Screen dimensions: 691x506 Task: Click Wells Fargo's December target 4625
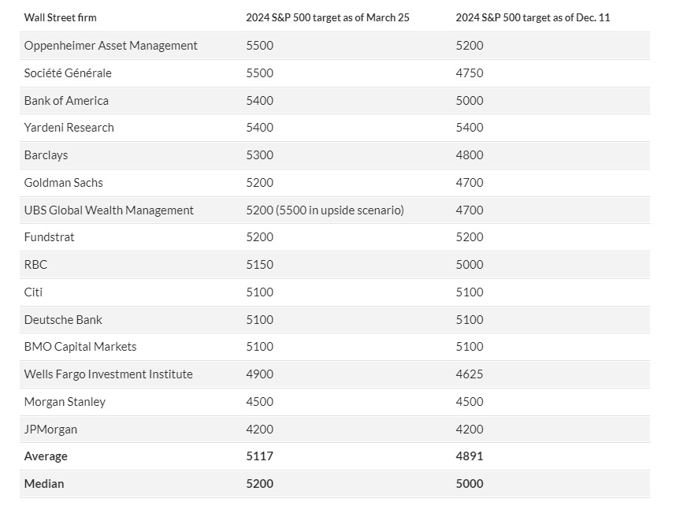469,374
